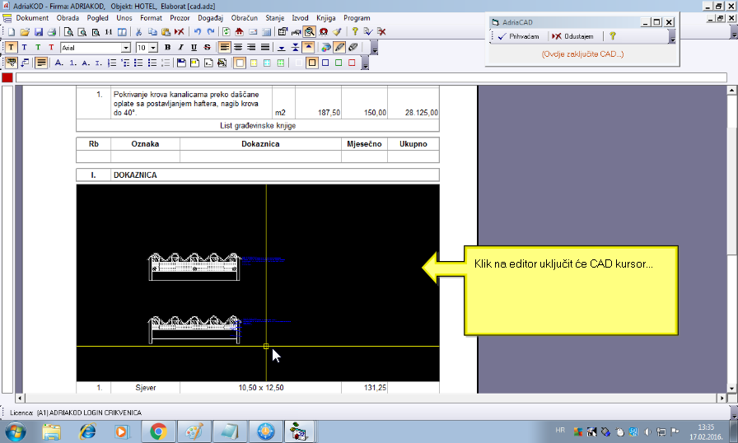
Task: Click the document checkmark icon
Action: click(x=368, y=32)
